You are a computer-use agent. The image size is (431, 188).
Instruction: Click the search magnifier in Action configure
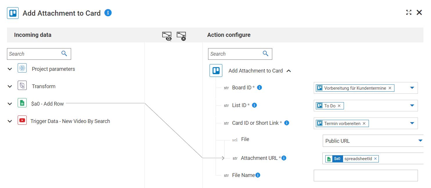pyautogui.click(x=265, y=53)
